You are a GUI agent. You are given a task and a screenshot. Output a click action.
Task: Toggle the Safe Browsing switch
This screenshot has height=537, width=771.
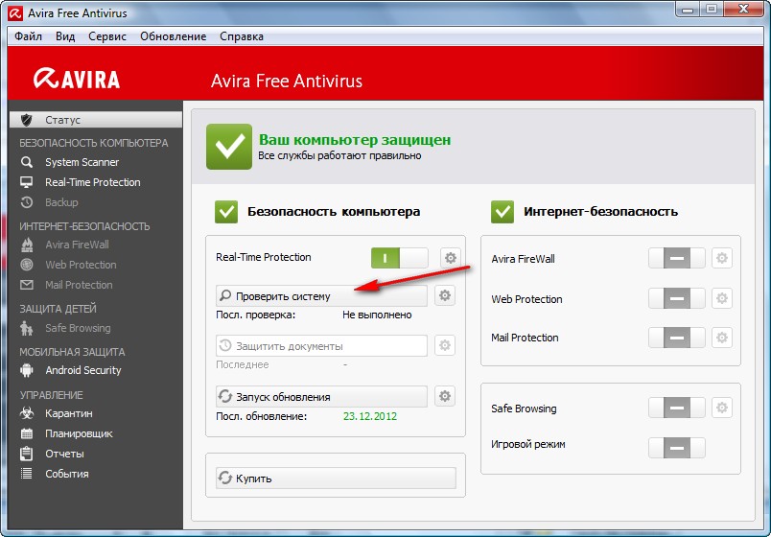point(677,408)
